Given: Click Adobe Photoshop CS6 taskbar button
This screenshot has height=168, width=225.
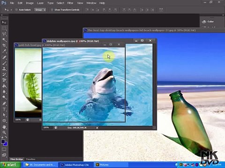Looking at the screenshot, I should 75,165.
